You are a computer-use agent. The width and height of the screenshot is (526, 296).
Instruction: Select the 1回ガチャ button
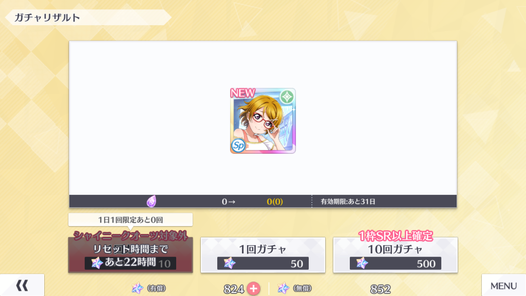[x=263, y=255]
